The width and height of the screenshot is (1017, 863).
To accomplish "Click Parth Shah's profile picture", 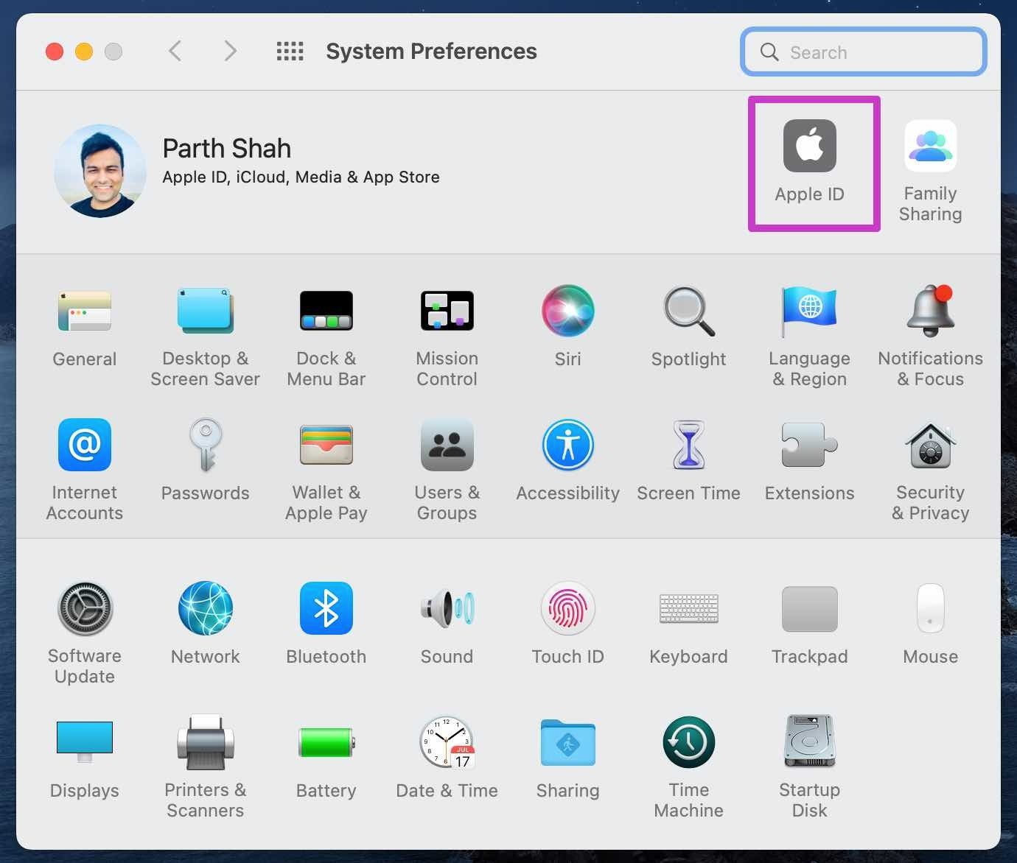I will pos(100,171).
